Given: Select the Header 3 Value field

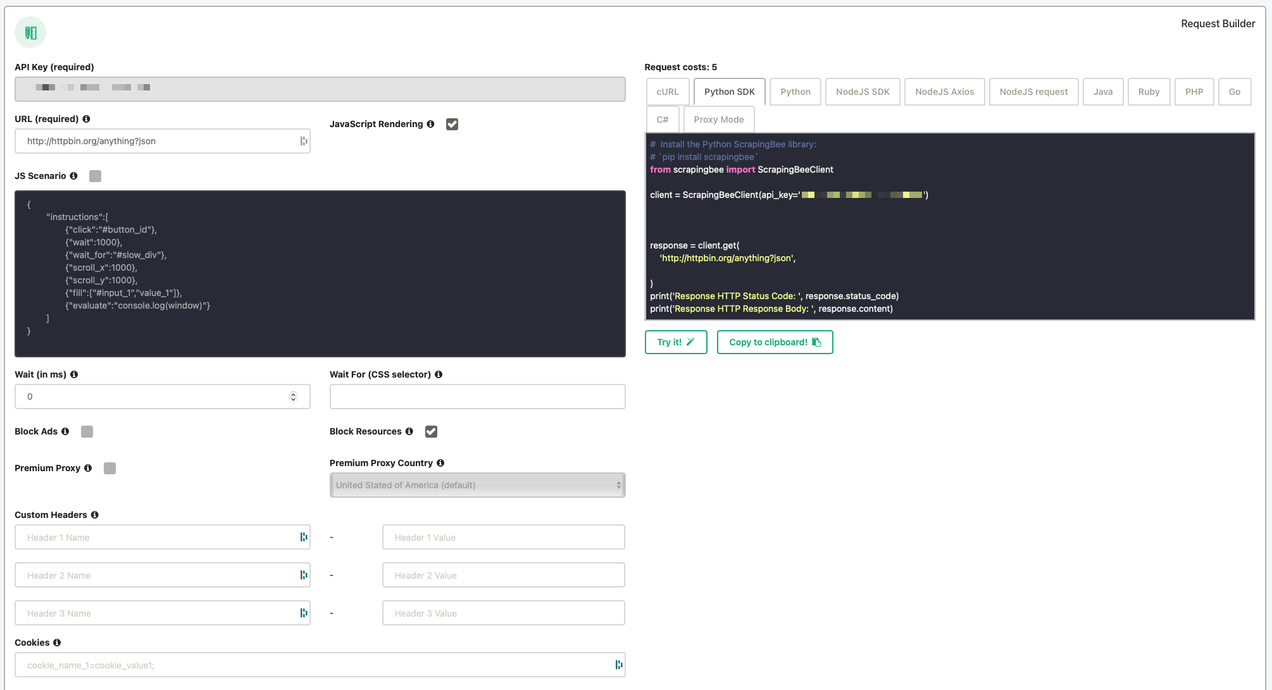Looking at the screenshot, I should pos(504,613).
